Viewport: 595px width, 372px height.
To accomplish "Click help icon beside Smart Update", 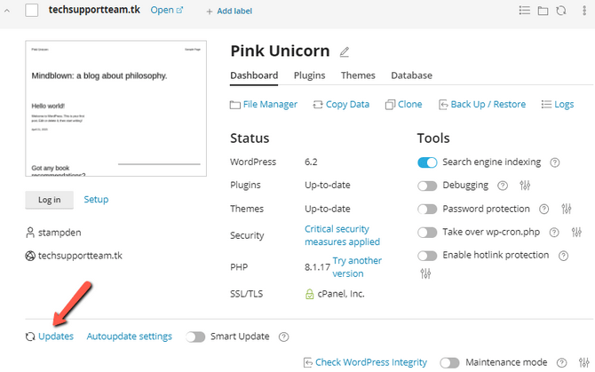I will [x=284, y=336].
